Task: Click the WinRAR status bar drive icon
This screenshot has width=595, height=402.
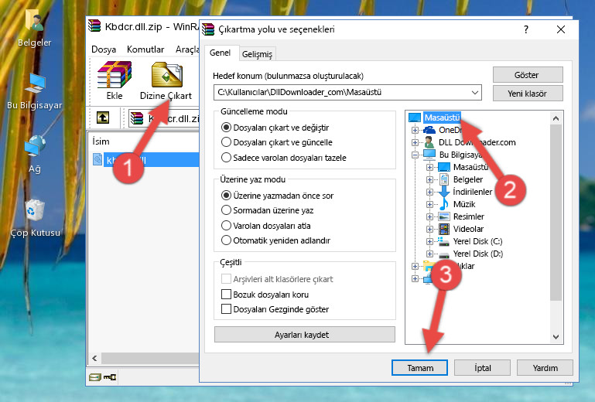Action: (x=95, y=377)
